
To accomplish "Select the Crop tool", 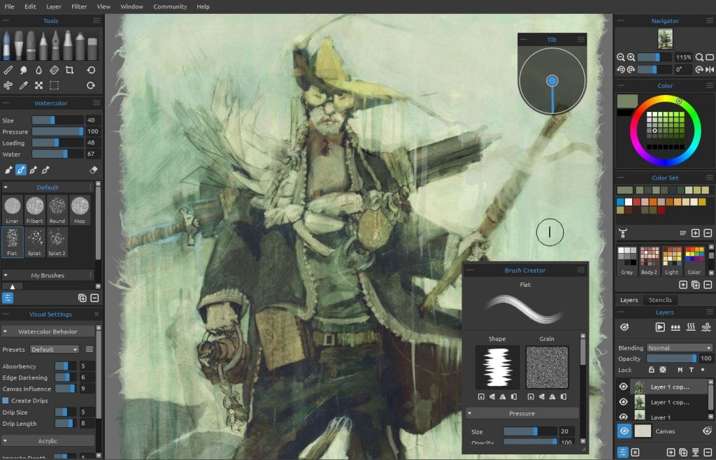I will pyautogui.click(x=70, y=69).
